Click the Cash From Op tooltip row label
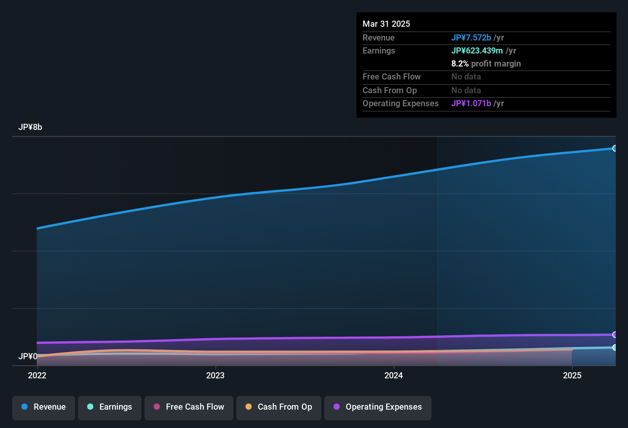The width and height of the screenshot is (628, 428). coord(390,90)
